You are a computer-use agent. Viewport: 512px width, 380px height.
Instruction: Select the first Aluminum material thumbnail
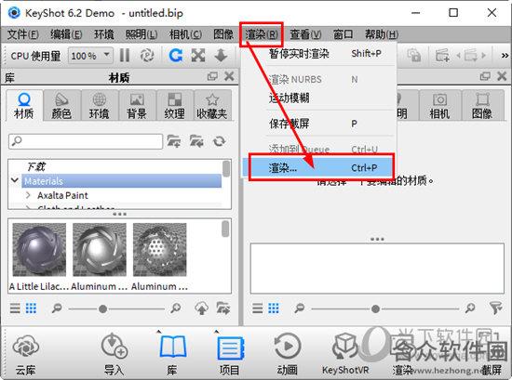(100, 249)
